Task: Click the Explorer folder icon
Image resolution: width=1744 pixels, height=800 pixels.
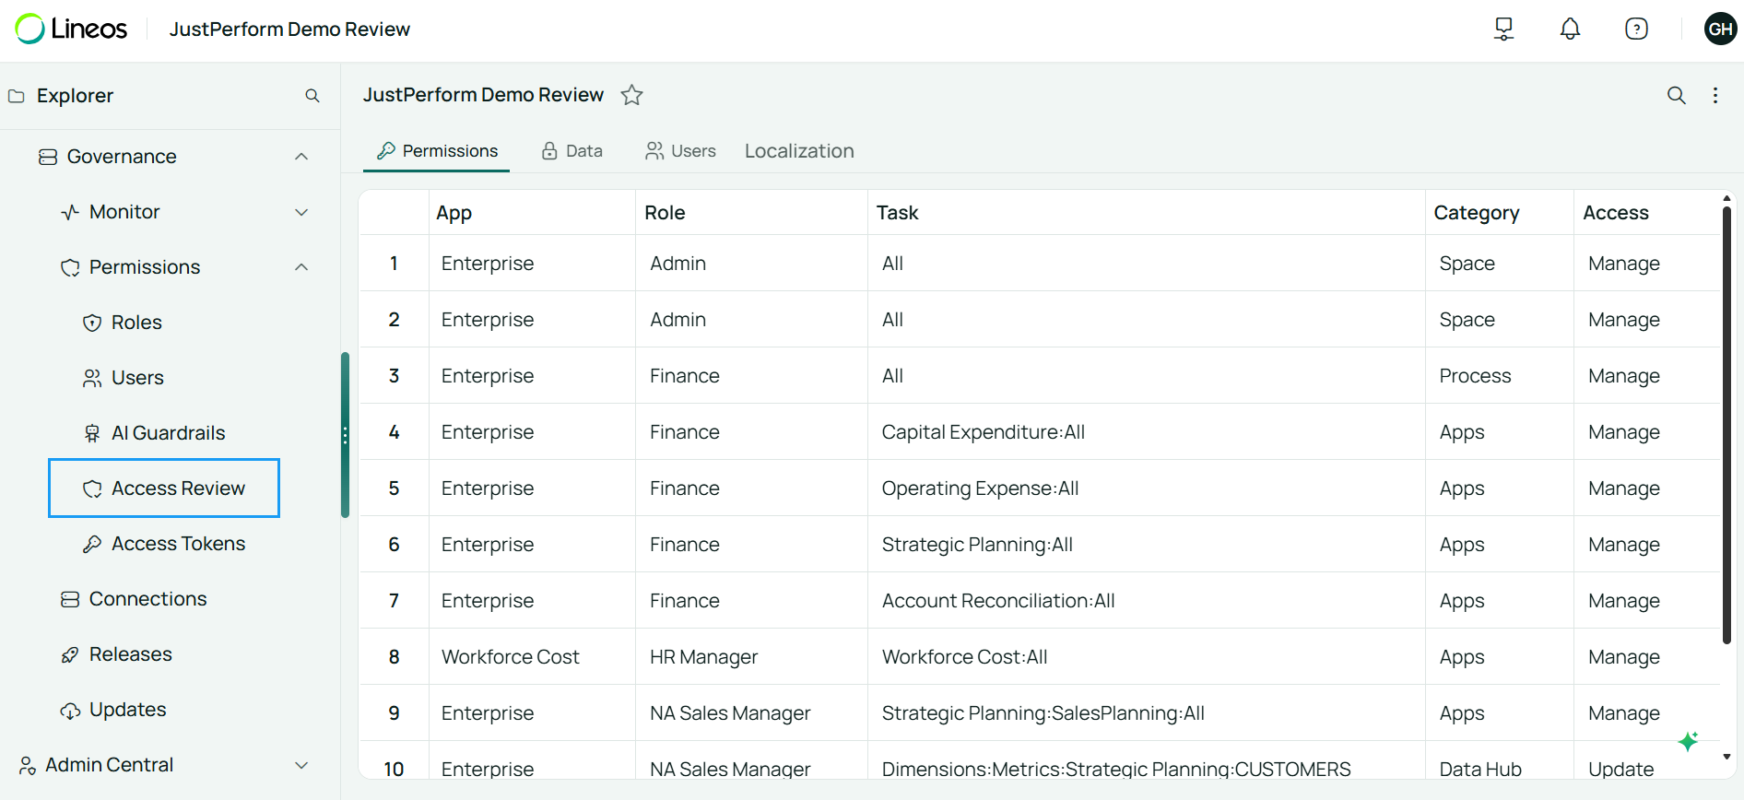Action: 17,96
